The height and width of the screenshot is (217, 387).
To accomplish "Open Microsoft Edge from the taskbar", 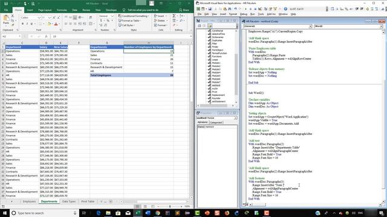I will (99, 213).
